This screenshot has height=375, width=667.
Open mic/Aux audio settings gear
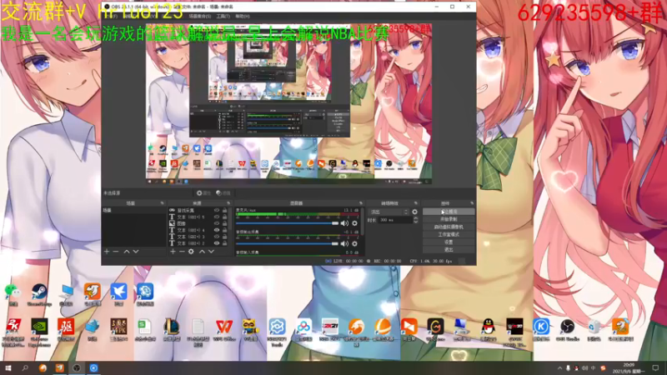point(355,223)
